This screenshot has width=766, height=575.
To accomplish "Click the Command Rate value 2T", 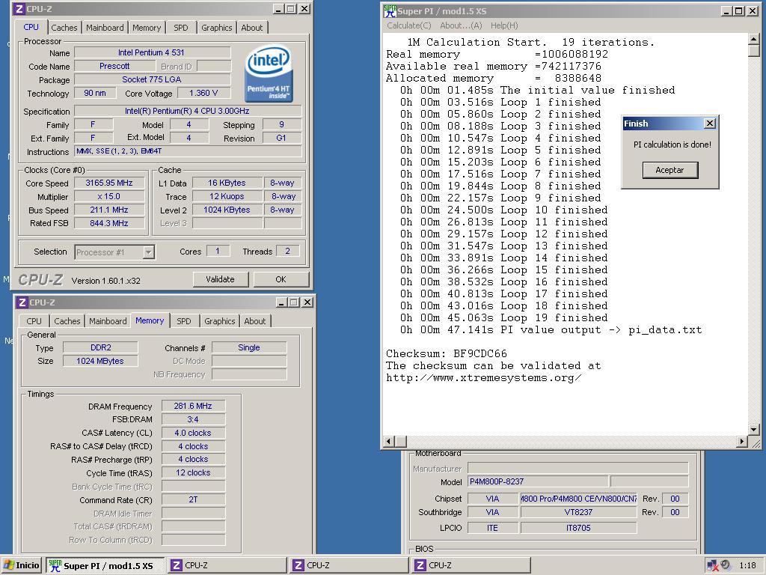I will click(193, 499).
